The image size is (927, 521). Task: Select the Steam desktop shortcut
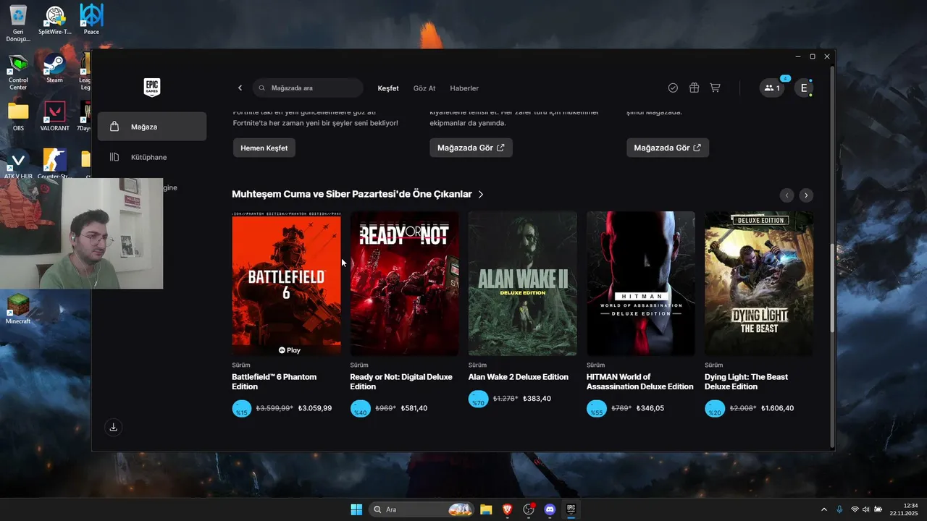55,69
